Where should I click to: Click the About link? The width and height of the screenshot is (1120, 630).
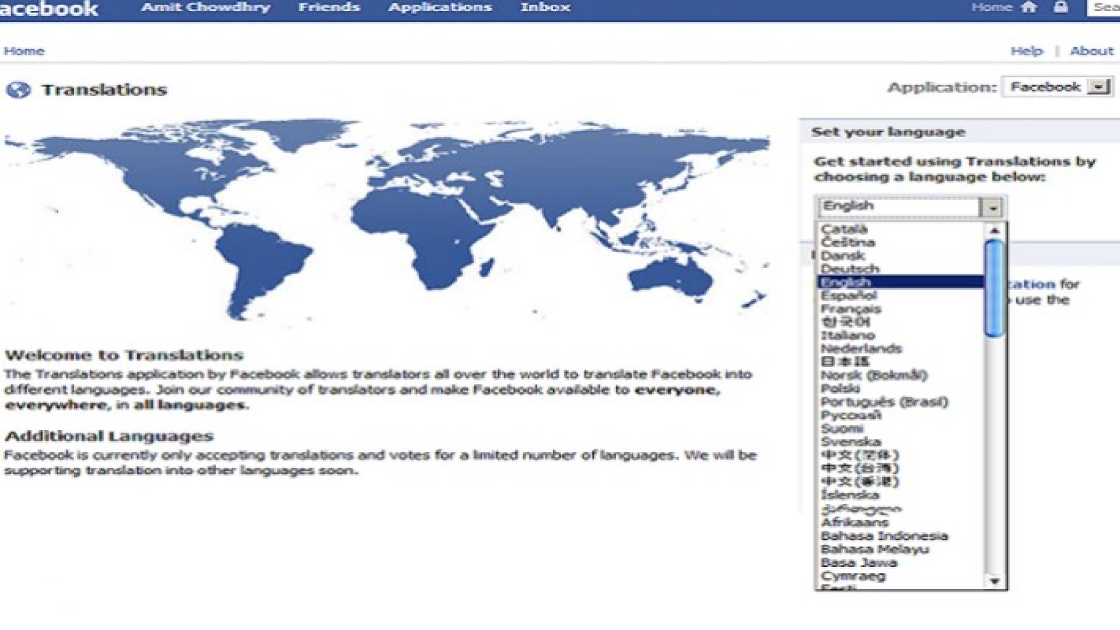coord(1091,51)
